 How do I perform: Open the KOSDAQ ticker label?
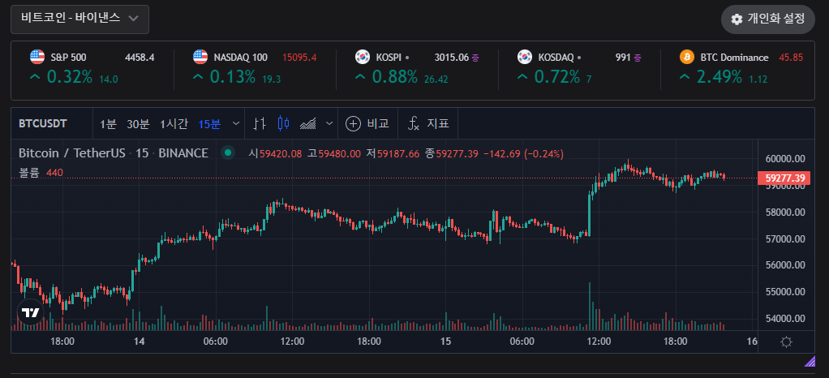[556, 58]
